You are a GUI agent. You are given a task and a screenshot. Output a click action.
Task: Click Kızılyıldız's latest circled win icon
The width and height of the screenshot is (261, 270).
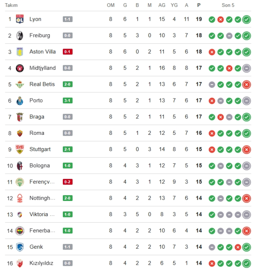246,263
